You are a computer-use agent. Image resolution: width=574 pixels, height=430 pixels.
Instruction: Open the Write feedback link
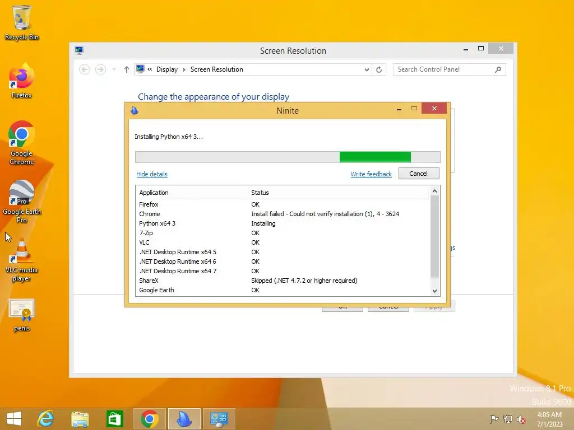point(371,174)
